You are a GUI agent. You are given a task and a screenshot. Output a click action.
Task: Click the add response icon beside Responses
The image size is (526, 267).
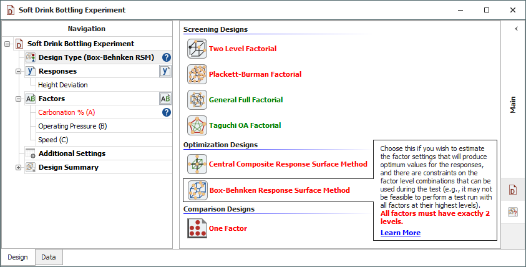click(x=165, y=71)
